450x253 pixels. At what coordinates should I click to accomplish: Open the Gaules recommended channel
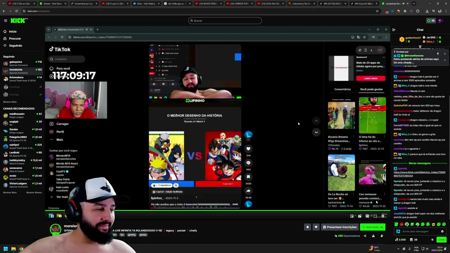coord(22,131)
